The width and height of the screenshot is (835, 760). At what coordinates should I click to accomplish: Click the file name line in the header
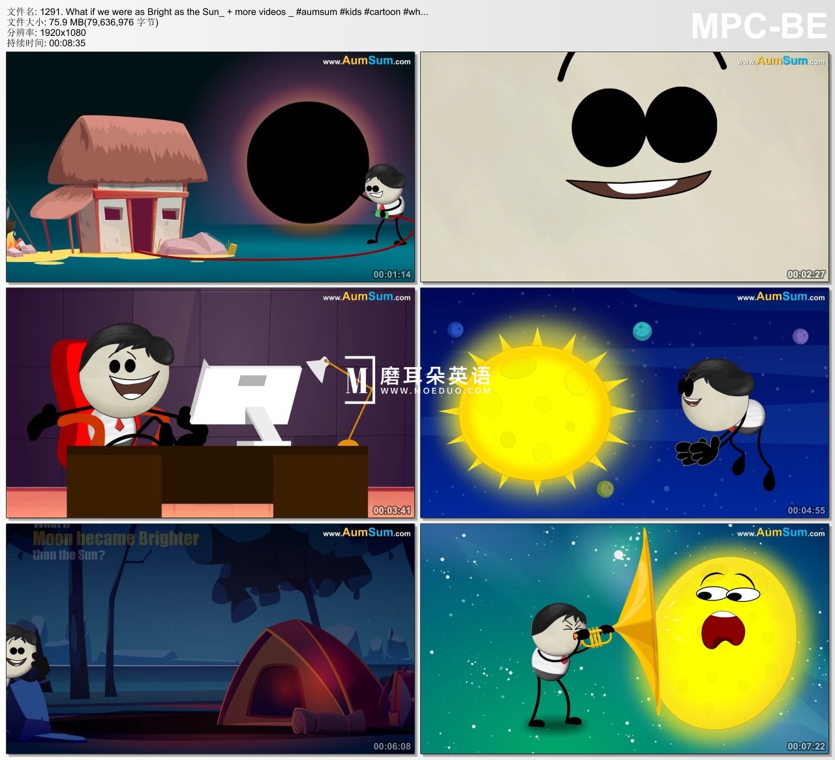coord(217,12)
